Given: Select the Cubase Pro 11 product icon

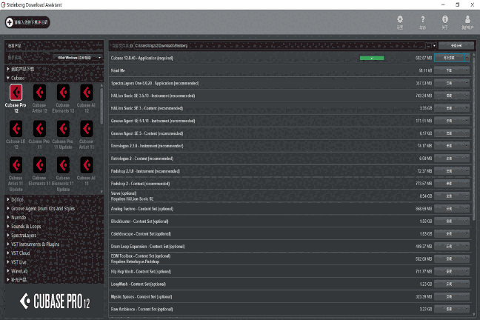Looking at the screenshot, I should click(x=39, y=129).
